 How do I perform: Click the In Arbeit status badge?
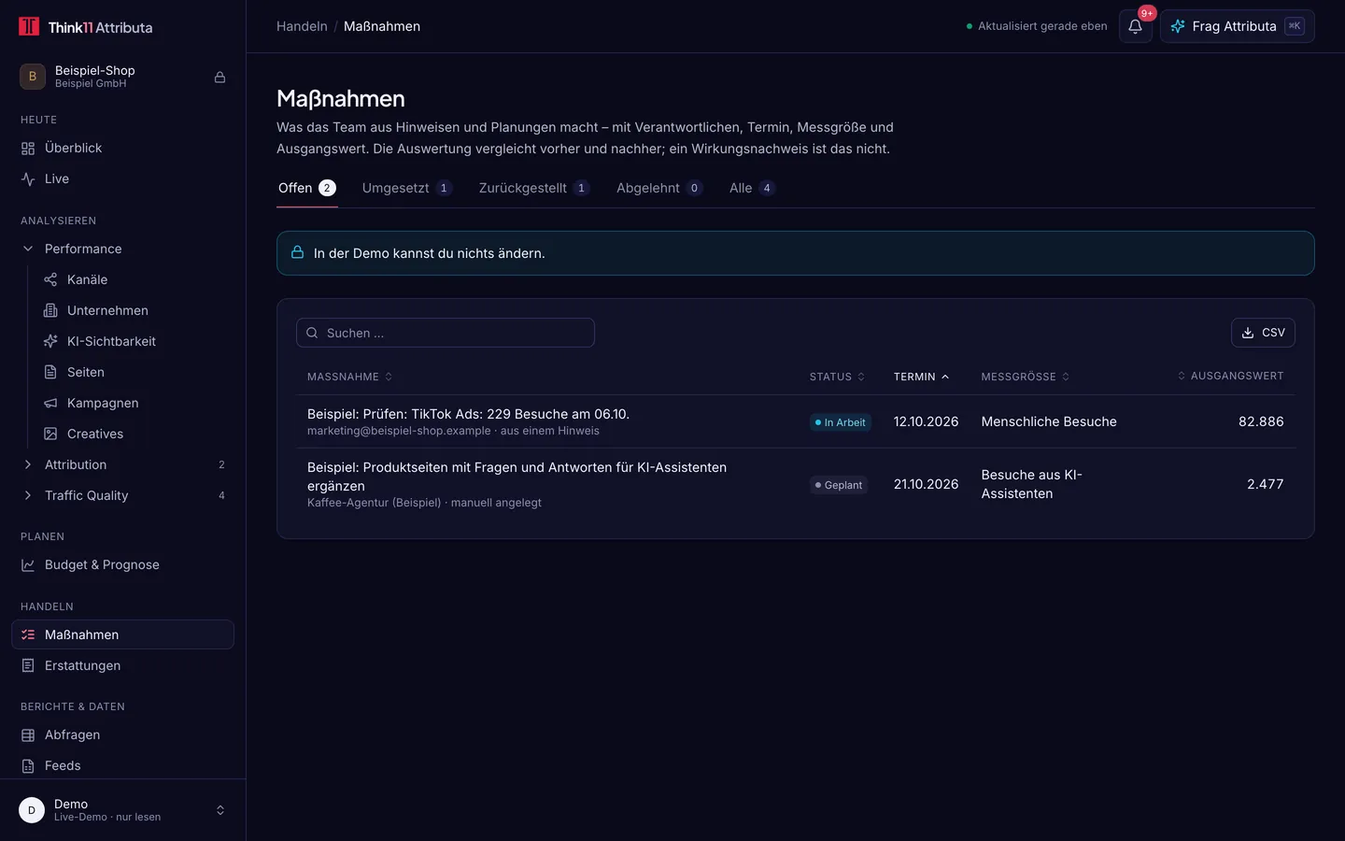(841, 422)
